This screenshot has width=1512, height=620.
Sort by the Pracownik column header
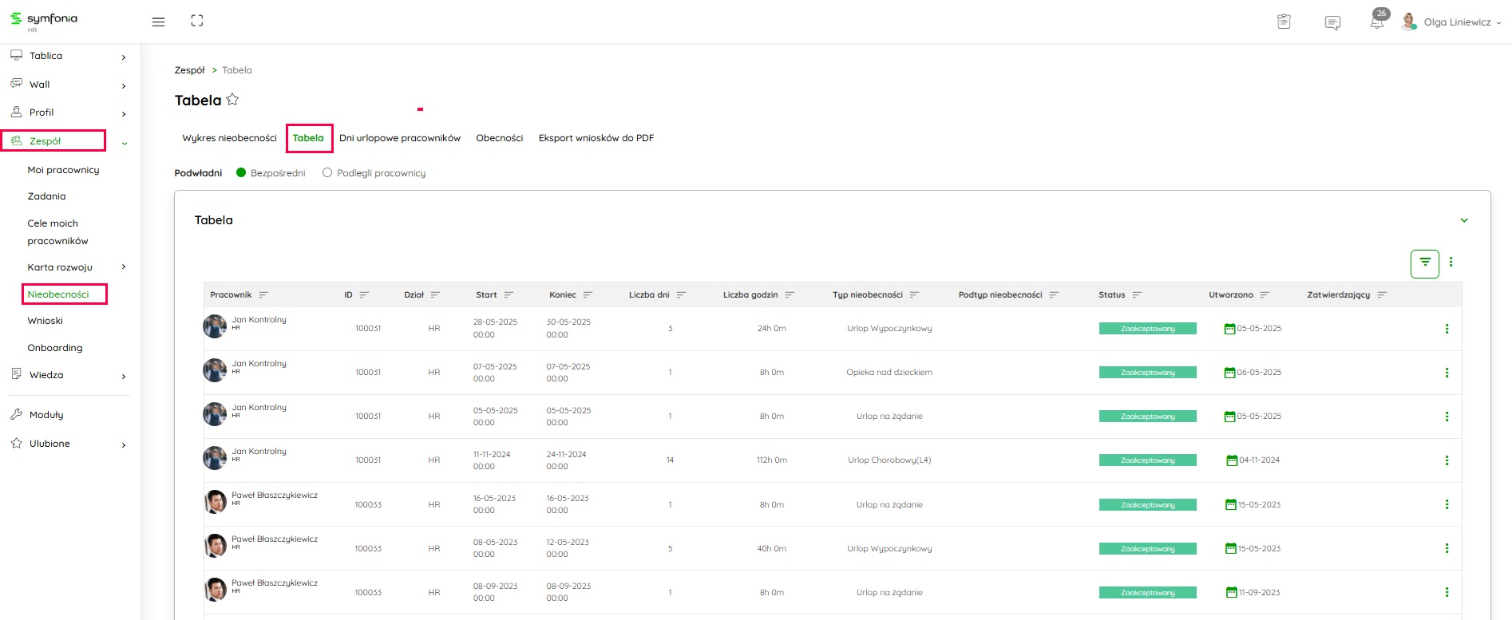click(x=232, y=295)
